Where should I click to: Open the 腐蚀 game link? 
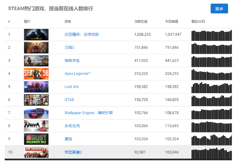68,139
